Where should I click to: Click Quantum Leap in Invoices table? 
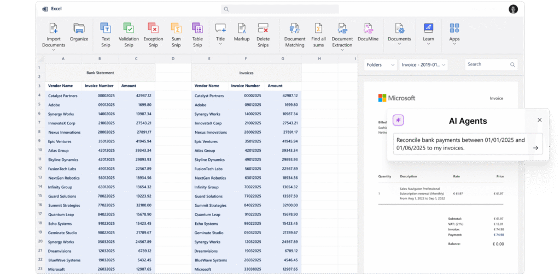[210, 215]
